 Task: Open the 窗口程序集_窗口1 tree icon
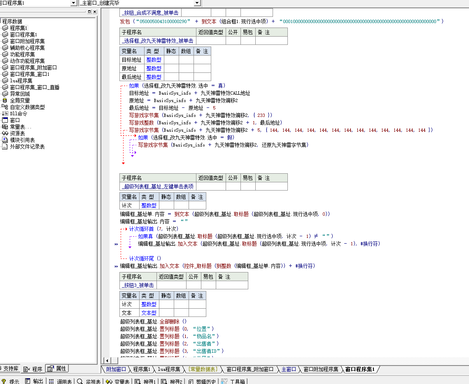click(5, 74)
